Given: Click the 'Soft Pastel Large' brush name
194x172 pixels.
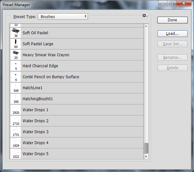Looking at the screenshot, I should coord(38,44).
